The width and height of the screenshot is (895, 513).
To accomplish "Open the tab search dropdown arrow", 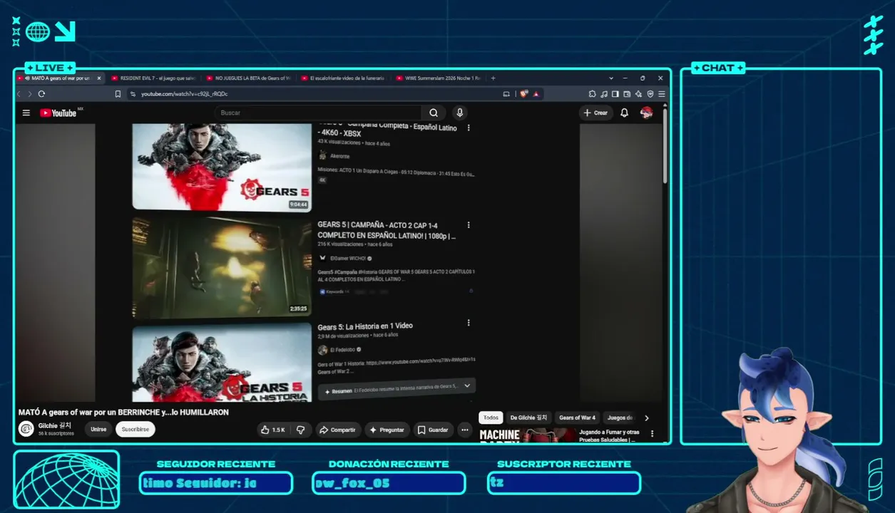I will click(x=611, y=78).
